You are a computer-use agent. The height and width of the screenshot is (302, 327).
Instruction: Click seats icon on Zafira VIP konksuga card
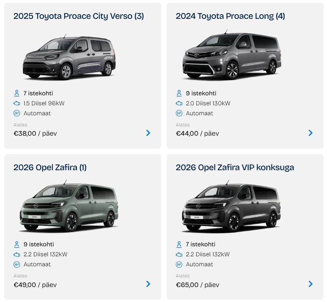coord(179,244)
